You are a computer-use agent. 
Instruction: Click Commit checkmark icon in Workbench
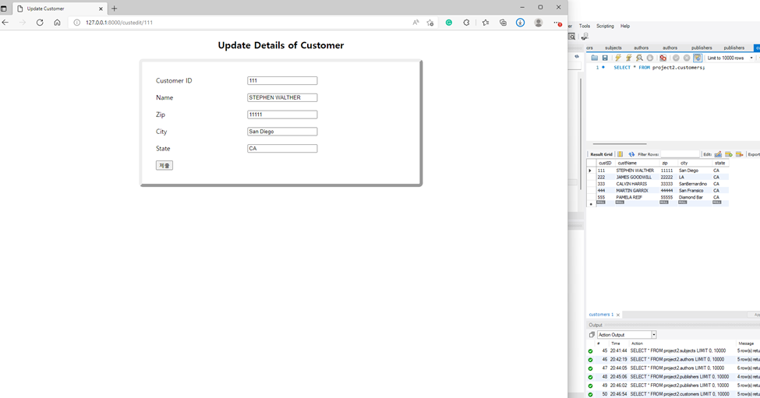tap(676, 58)
